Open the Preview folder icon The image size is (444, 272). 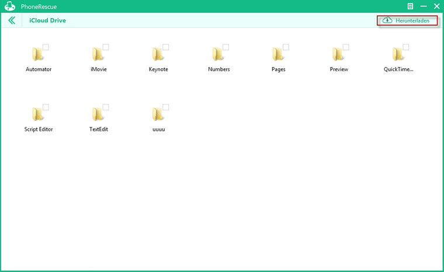click(x=338, y=54)
